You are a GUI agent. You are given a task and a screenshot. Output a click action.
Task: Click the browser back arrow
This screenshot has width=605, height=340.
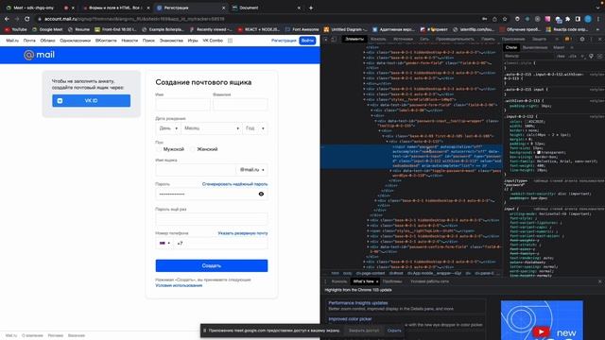point(7,19)
